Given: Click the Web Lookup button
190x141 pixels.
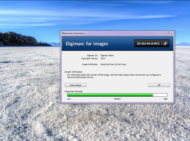Looking at the screenshot, I should 76,85.
